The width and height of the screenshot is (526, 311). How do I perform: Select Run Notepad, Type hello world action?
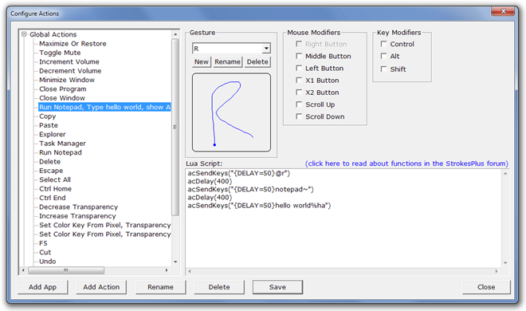pos(104,107)
